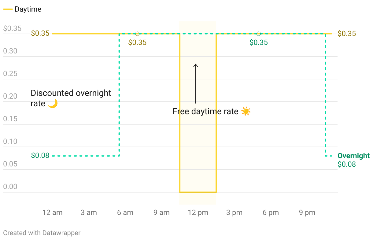Open the Created with Datawrapper link
Viewport: 373px width, 240px height.
(42, 233)
